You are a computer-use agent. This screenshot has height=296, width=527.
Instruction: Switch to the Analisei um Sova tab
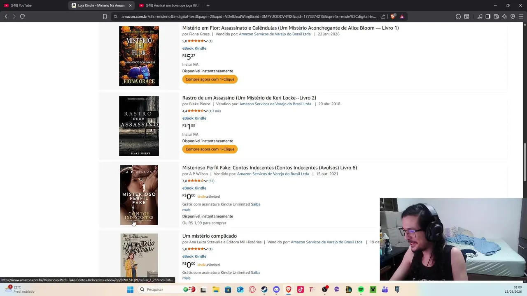(169, 5)
